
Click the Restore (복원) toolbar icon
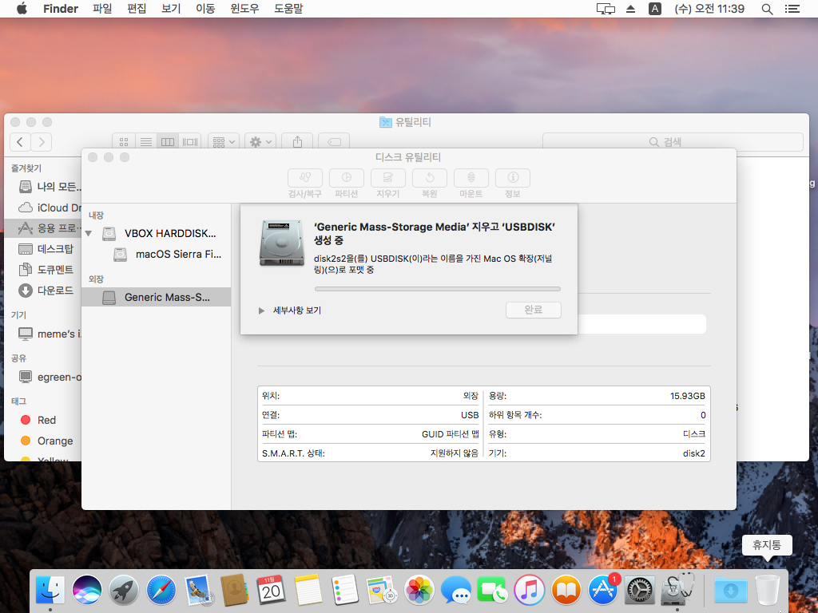pos(429,178)
